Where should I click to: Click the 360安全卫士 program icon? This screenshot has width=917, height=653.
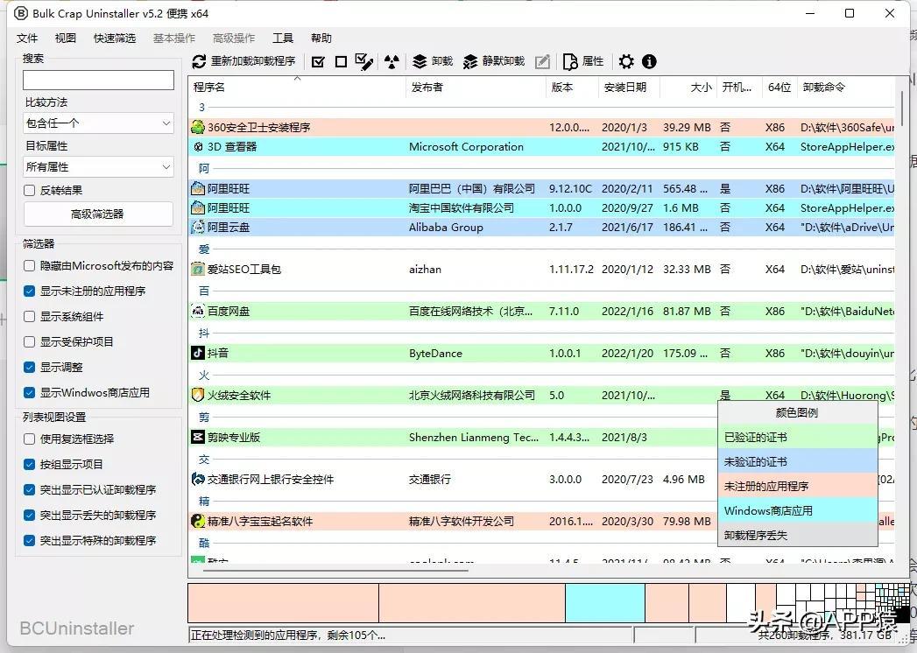click(198, 127)
